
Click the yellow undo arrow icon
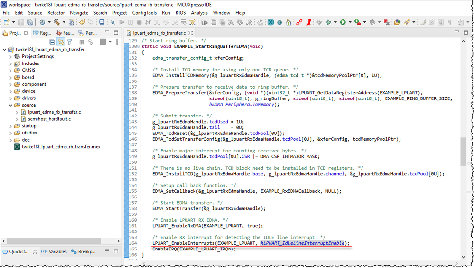(x=82, y=22)
